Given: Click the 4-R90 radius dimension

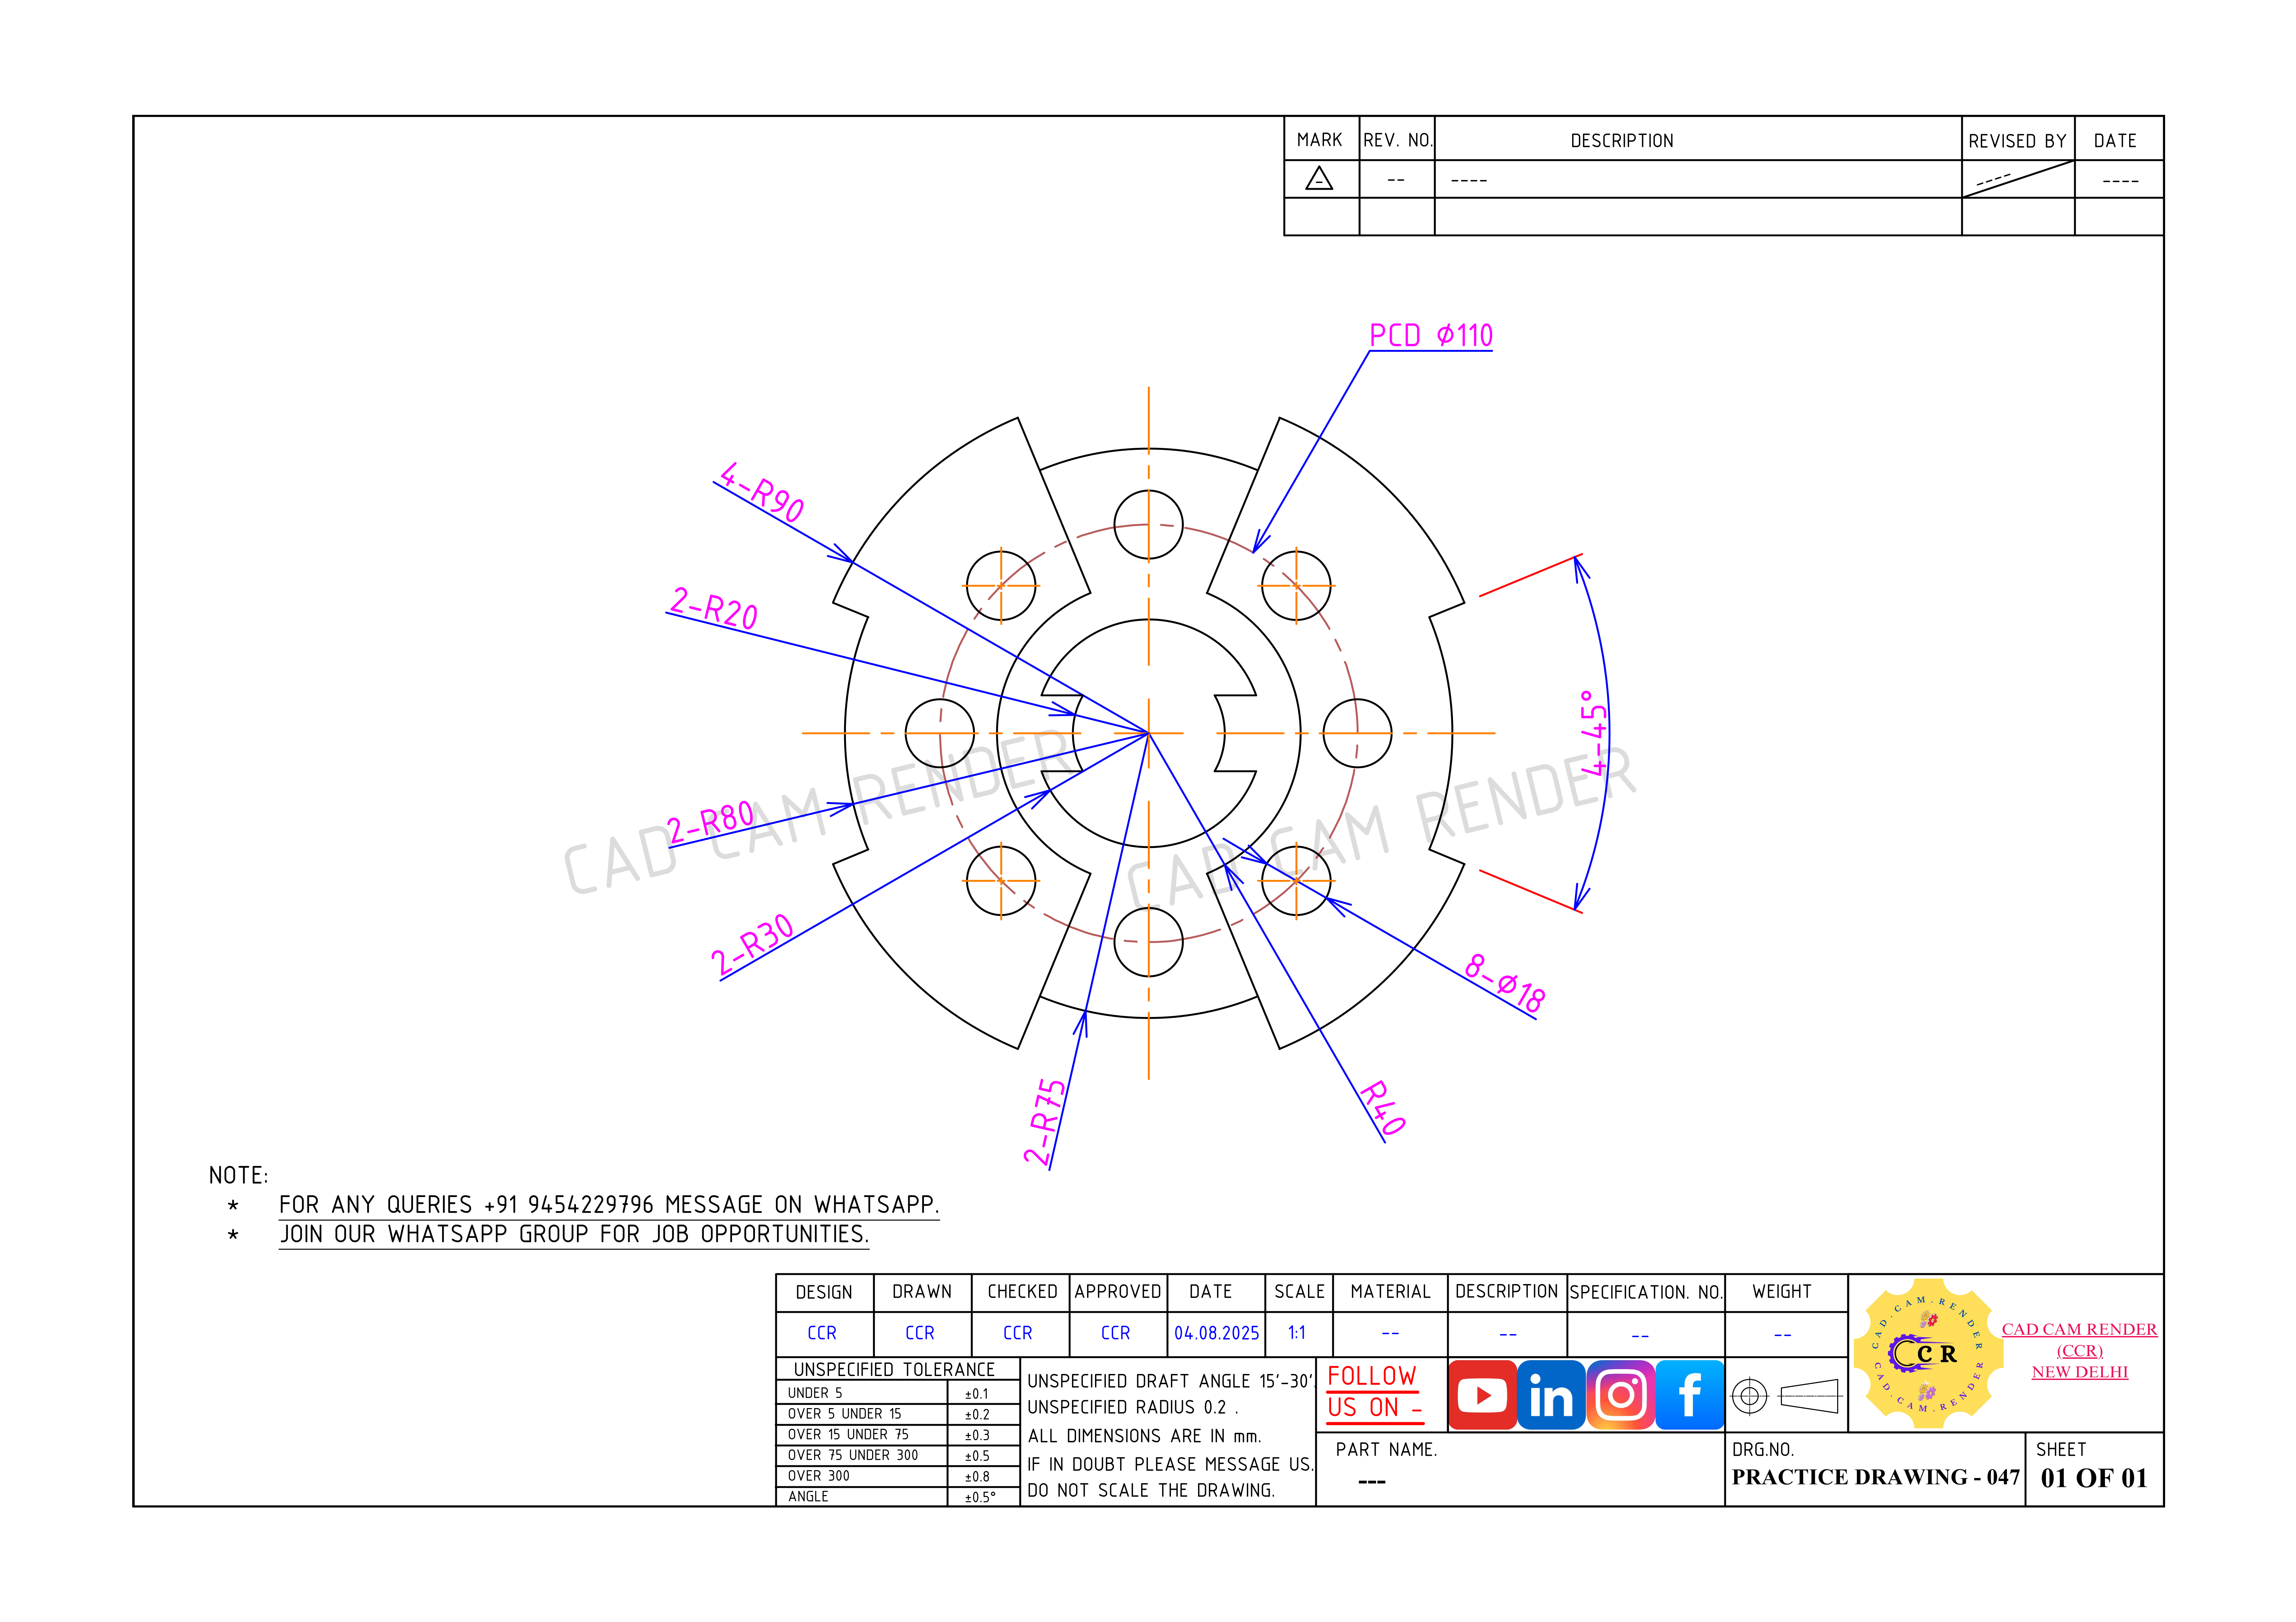Looking at the screenshot, I should (762, 493).
